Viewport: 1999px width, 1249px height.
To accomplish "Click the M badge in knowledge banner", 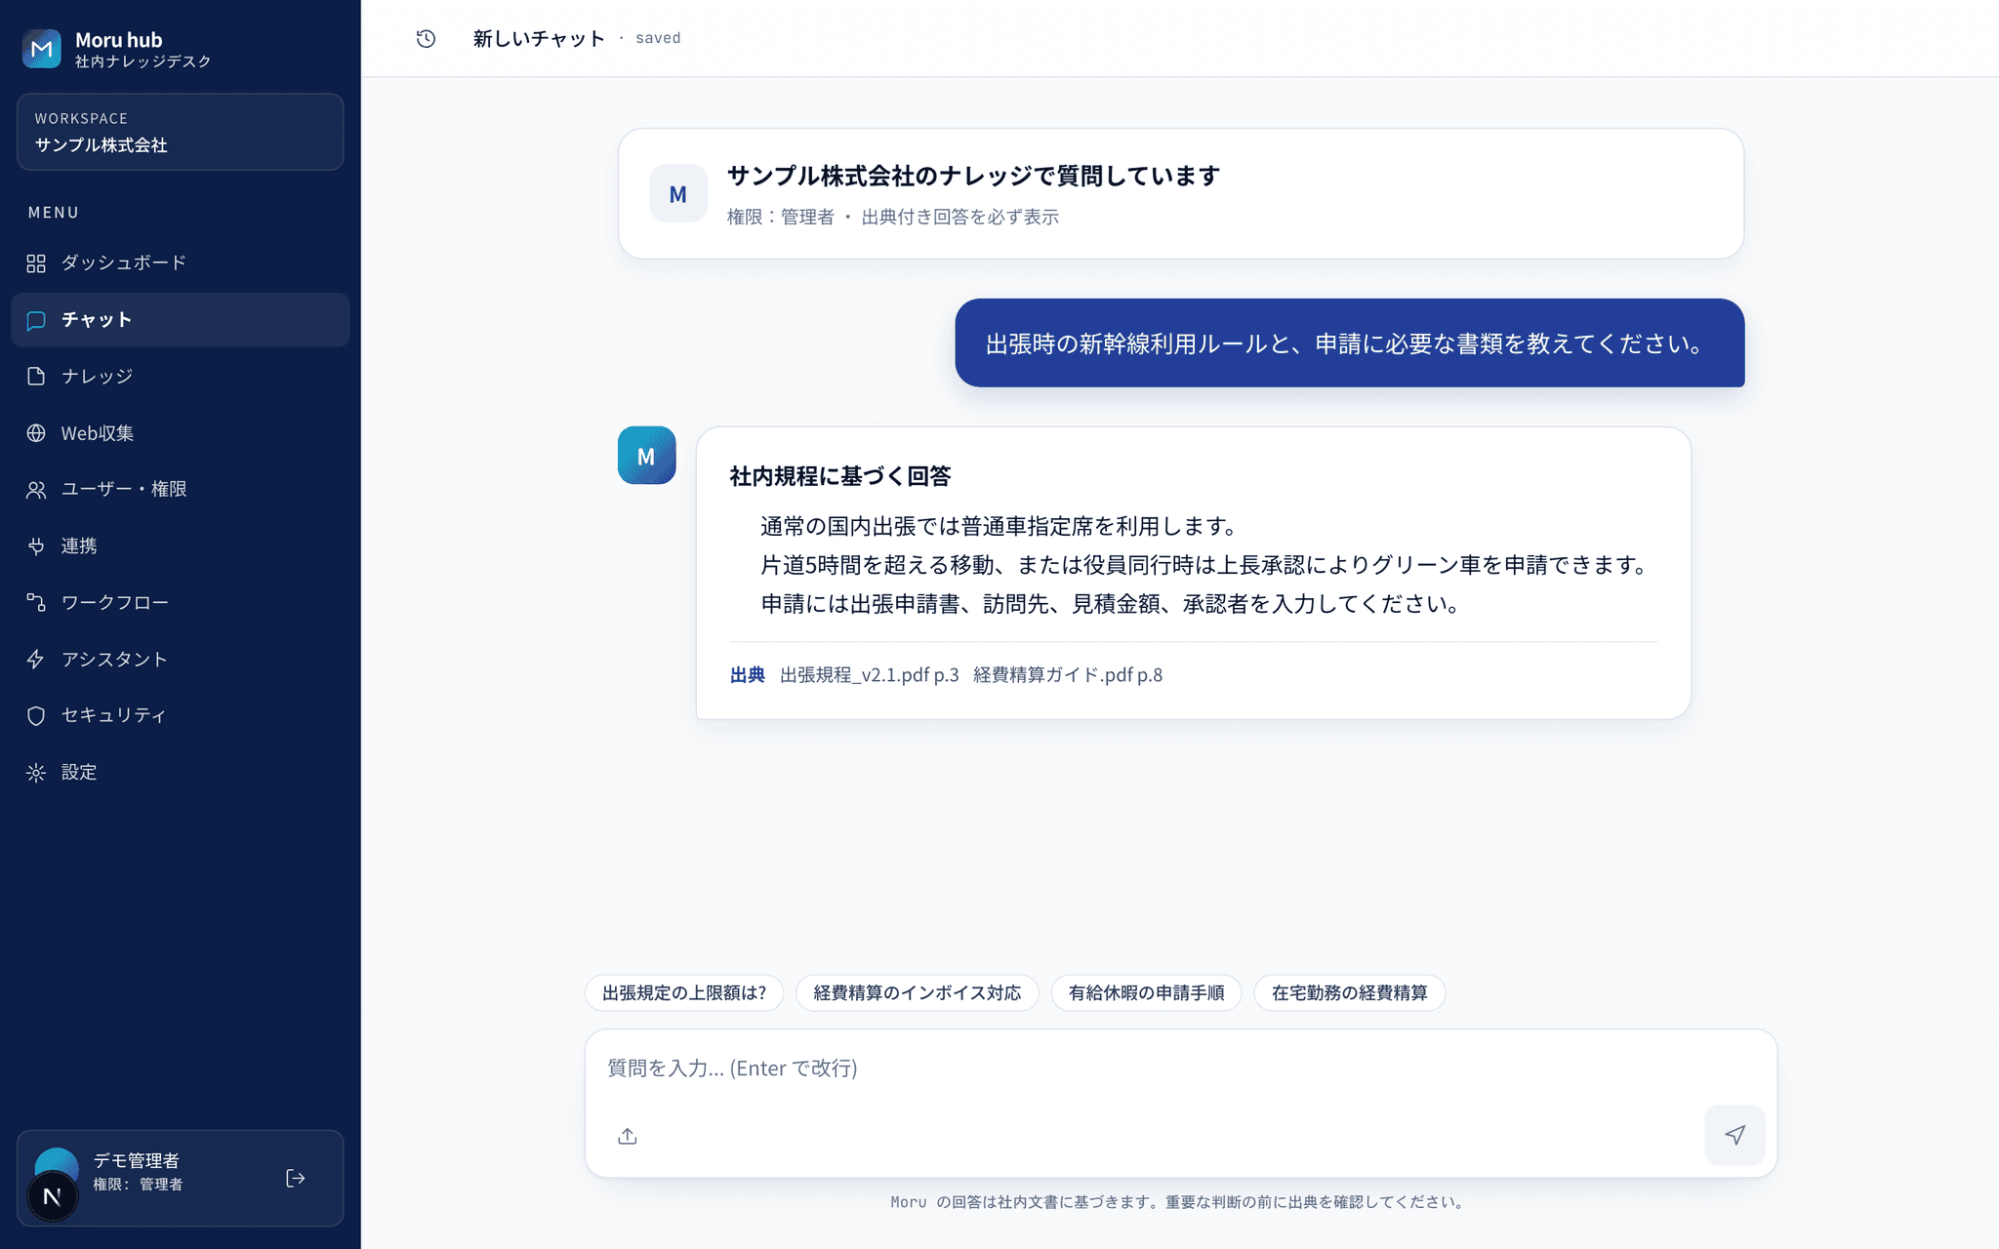I will (x=678, y=193).
